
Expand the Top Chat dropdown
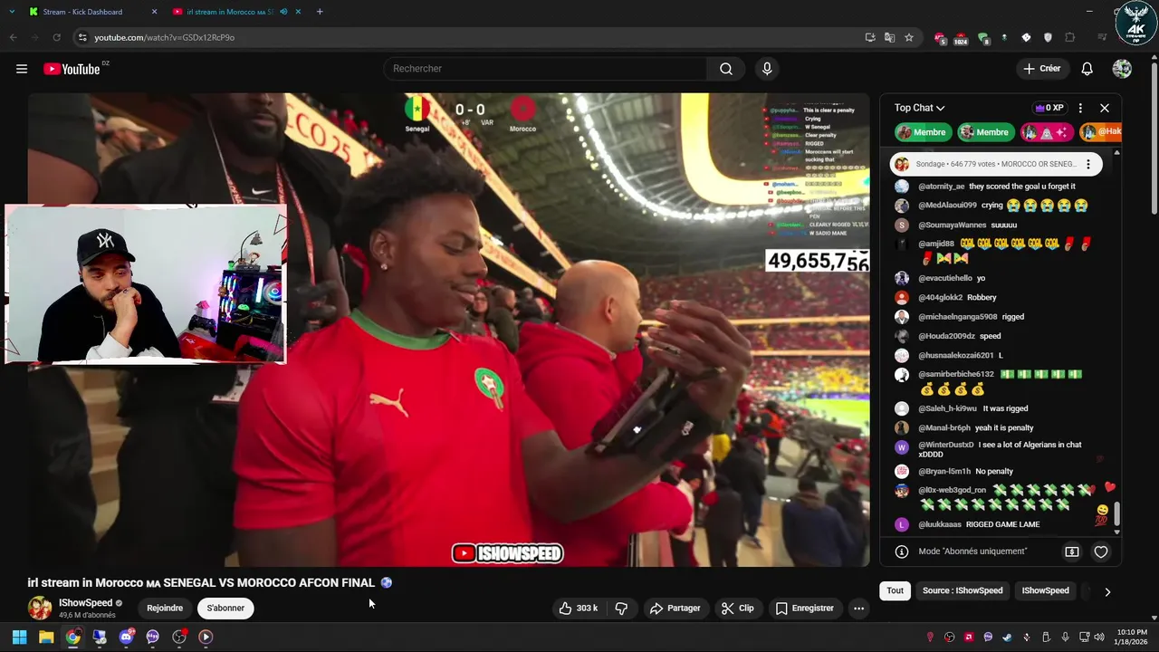(919, 108)
